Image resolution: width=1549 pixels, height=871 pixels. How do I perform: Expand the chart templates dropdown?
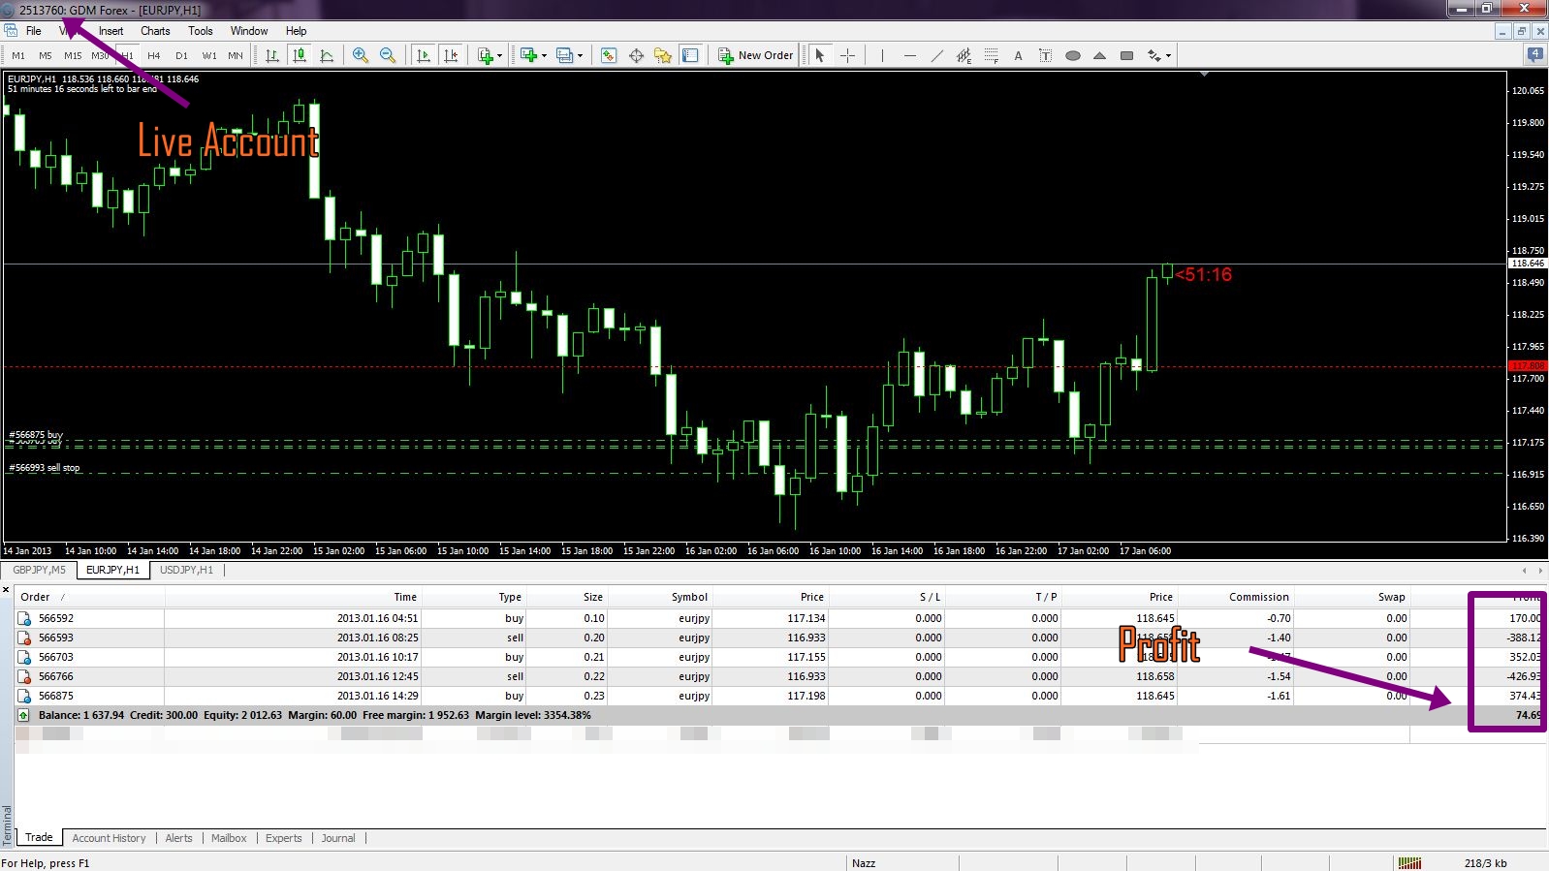580,55
